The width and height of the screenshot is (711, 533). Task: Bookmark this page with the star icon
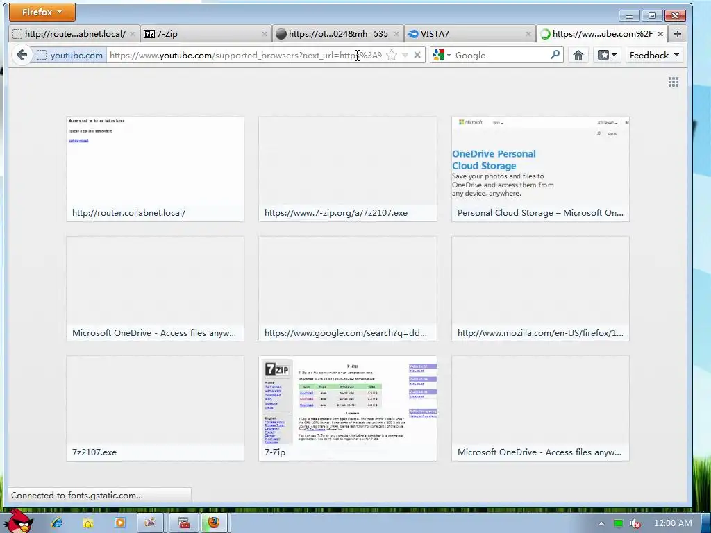pyautogui.click(x=392, y=56)
